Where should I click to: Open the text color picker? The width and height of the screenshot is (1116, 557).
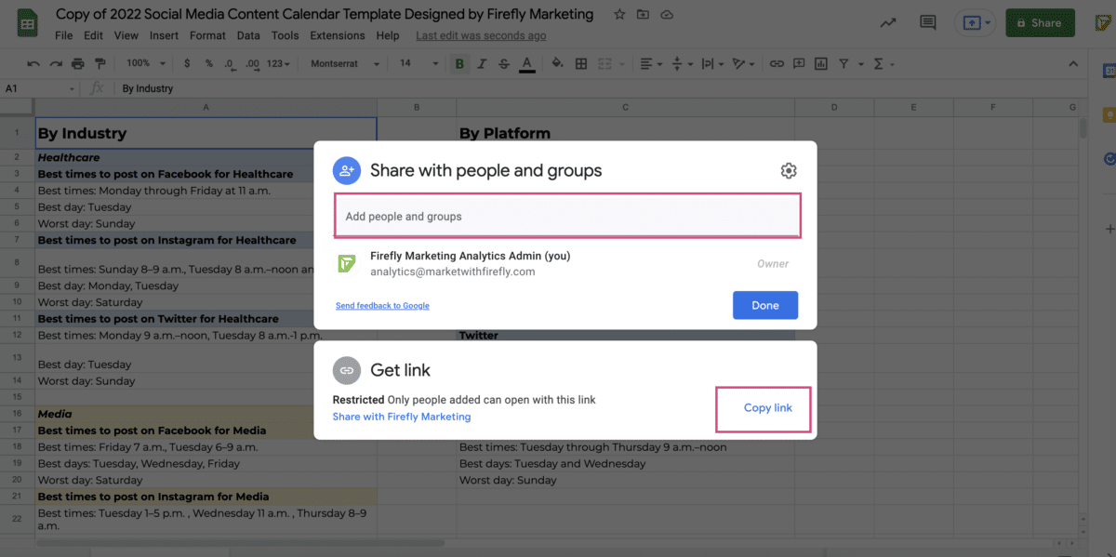coord(527,64)
